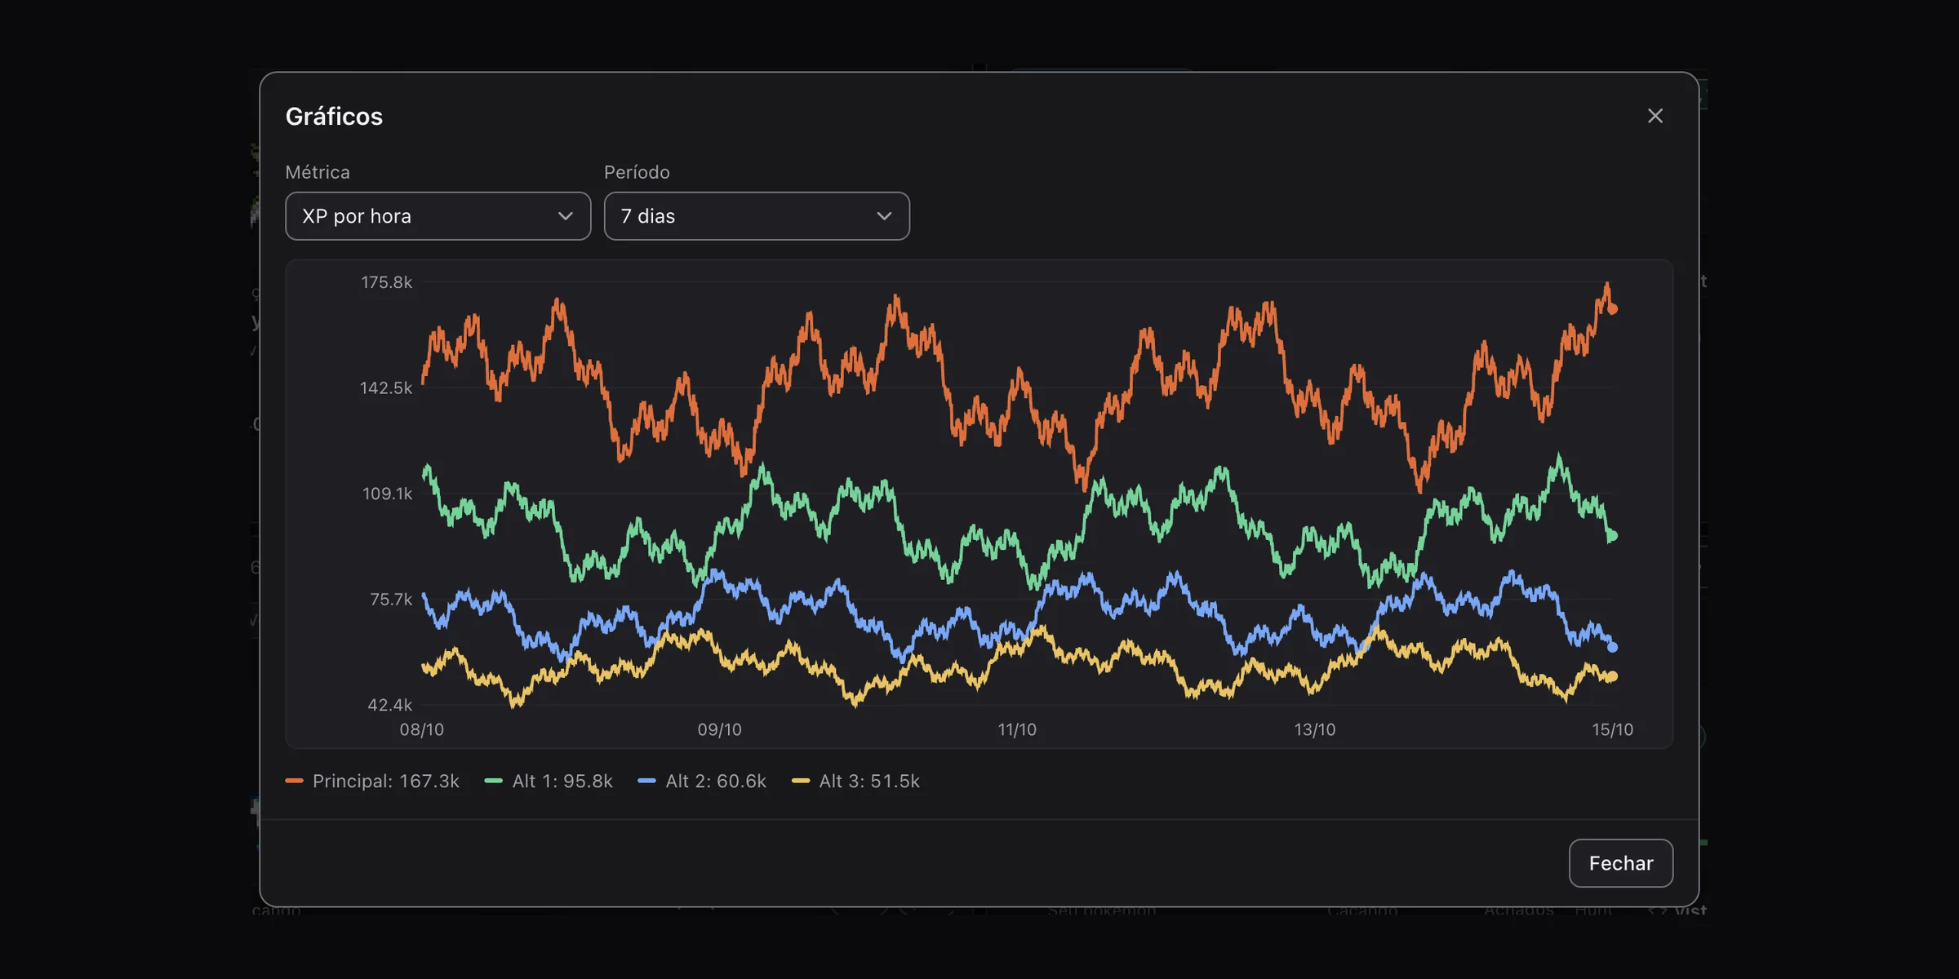Click the Período field label
The width and height of the screenshot is (1959, 979).
(637, 172)
